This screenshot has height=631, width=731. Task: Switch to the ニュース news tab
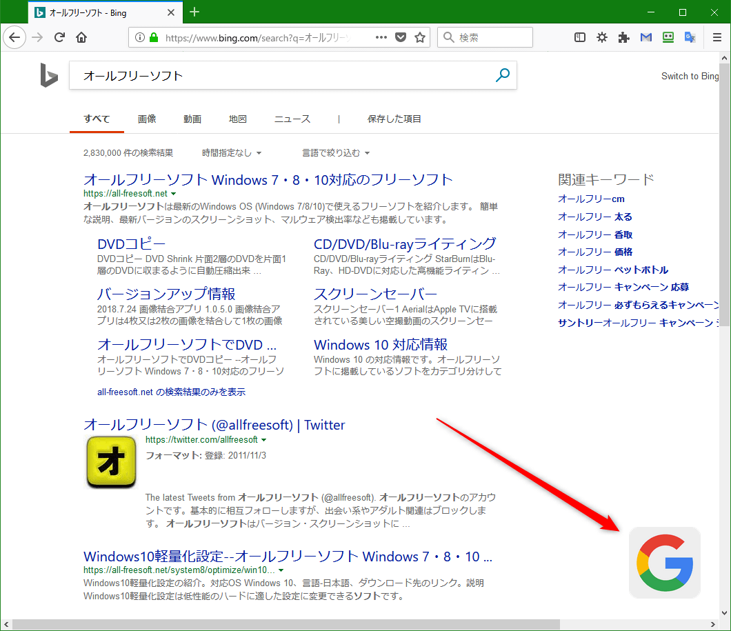tap(292, 119)
